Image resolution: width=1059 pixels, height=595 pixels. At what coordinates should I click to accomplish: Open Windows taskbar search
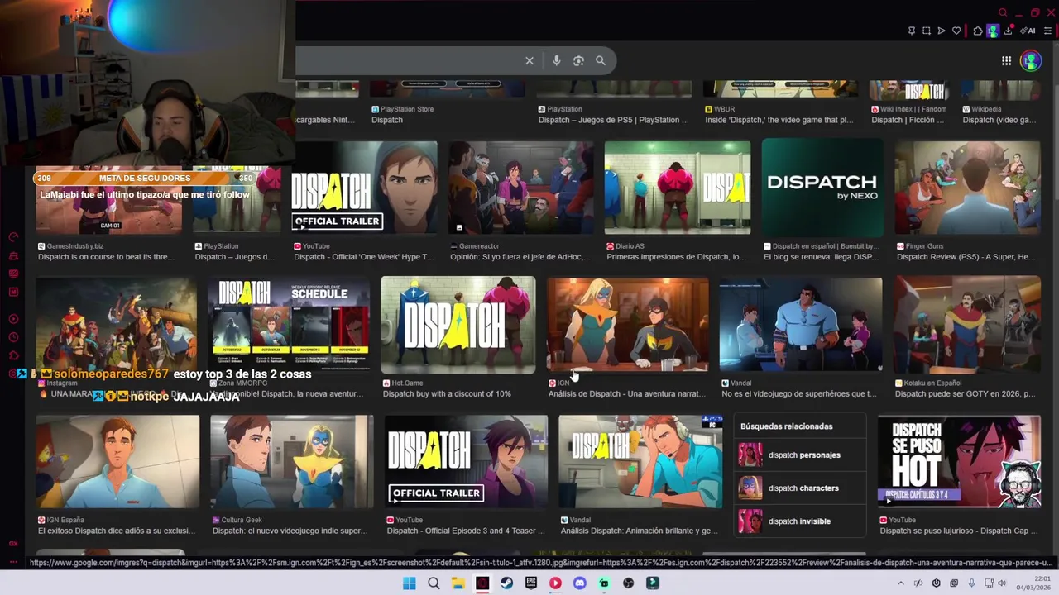(434, 583)
